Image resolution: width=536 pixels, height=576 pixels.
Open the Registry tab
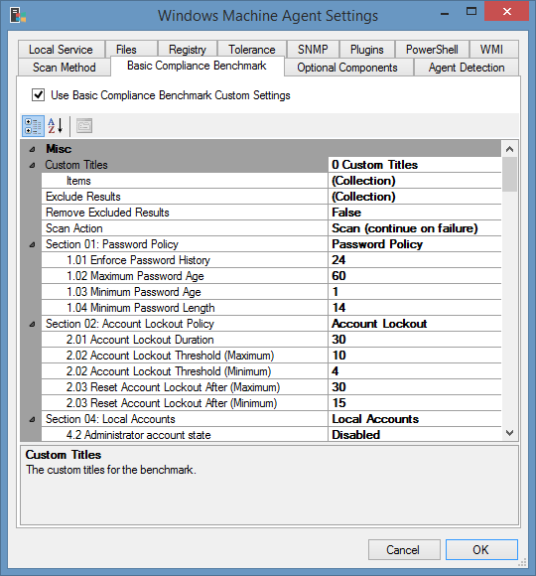[188, 50]
